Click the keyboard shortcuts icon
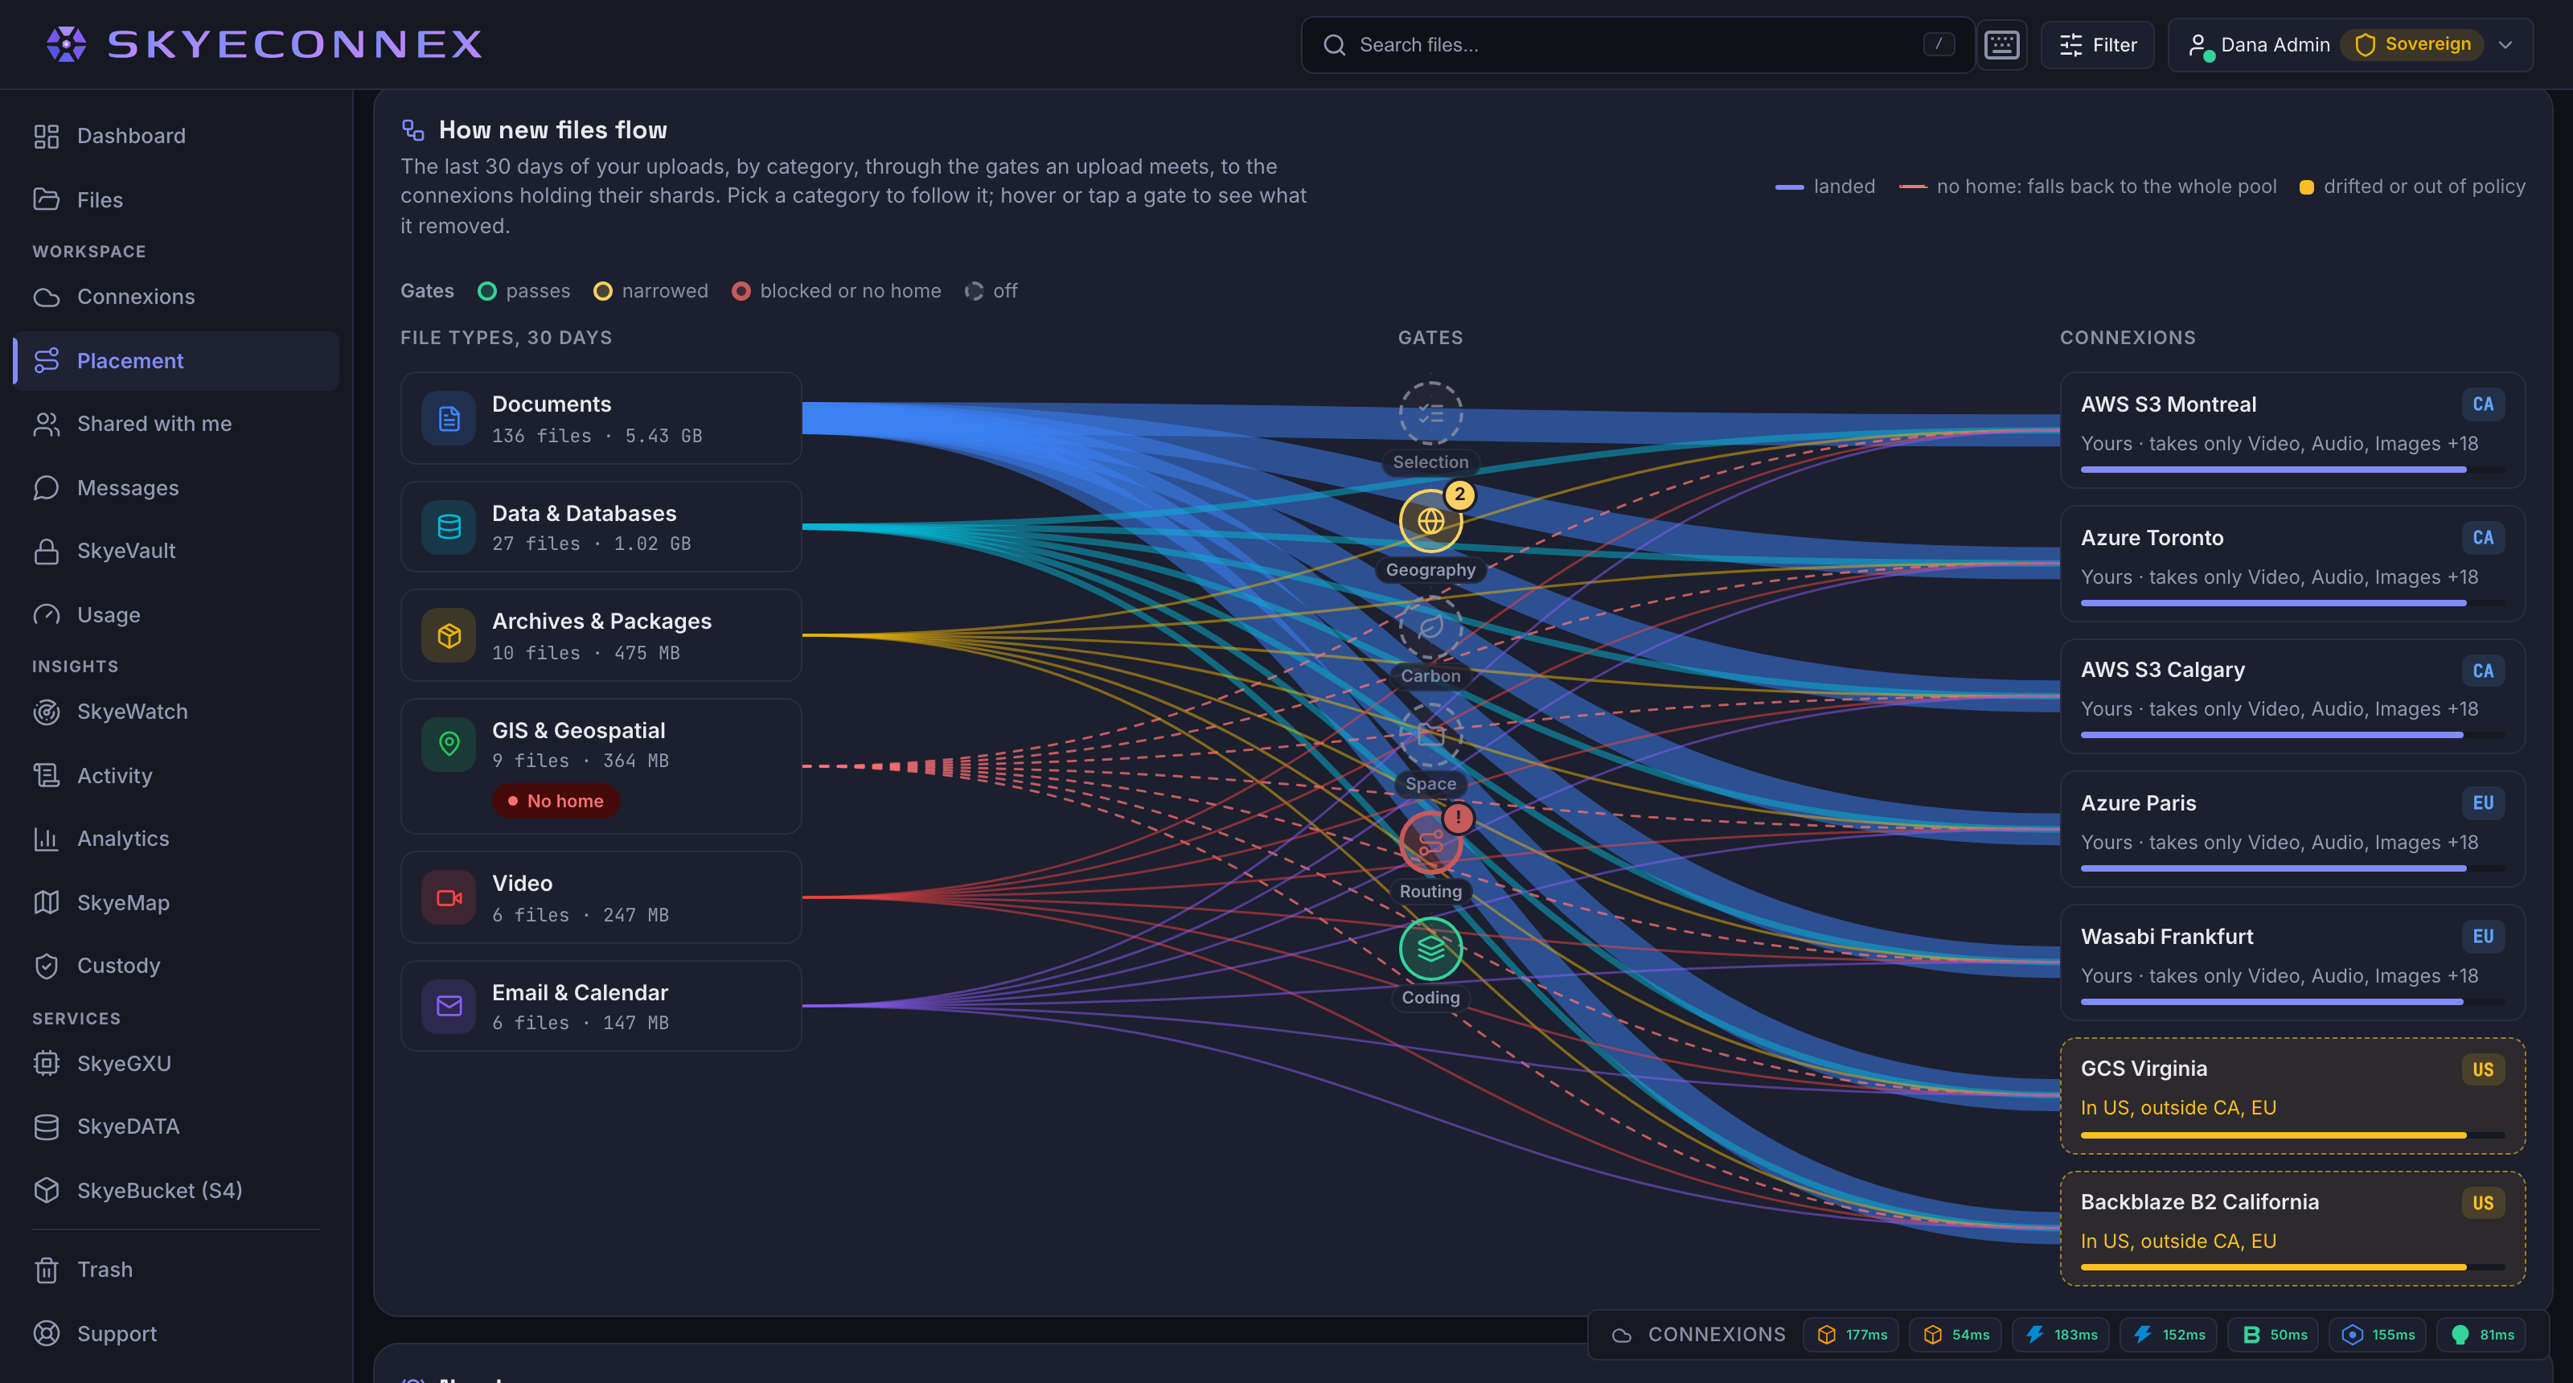2573x1383 pixels. tap(2001, 45)
